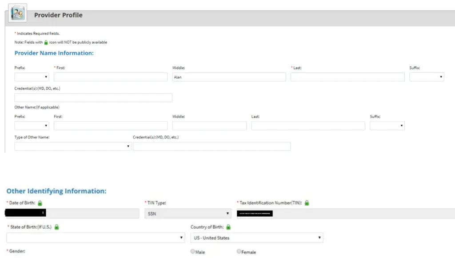This screenshot has width=455, height=258.
Task: Open the TIN Type dropdown showing SSN
Action: (x=188, y=214)
